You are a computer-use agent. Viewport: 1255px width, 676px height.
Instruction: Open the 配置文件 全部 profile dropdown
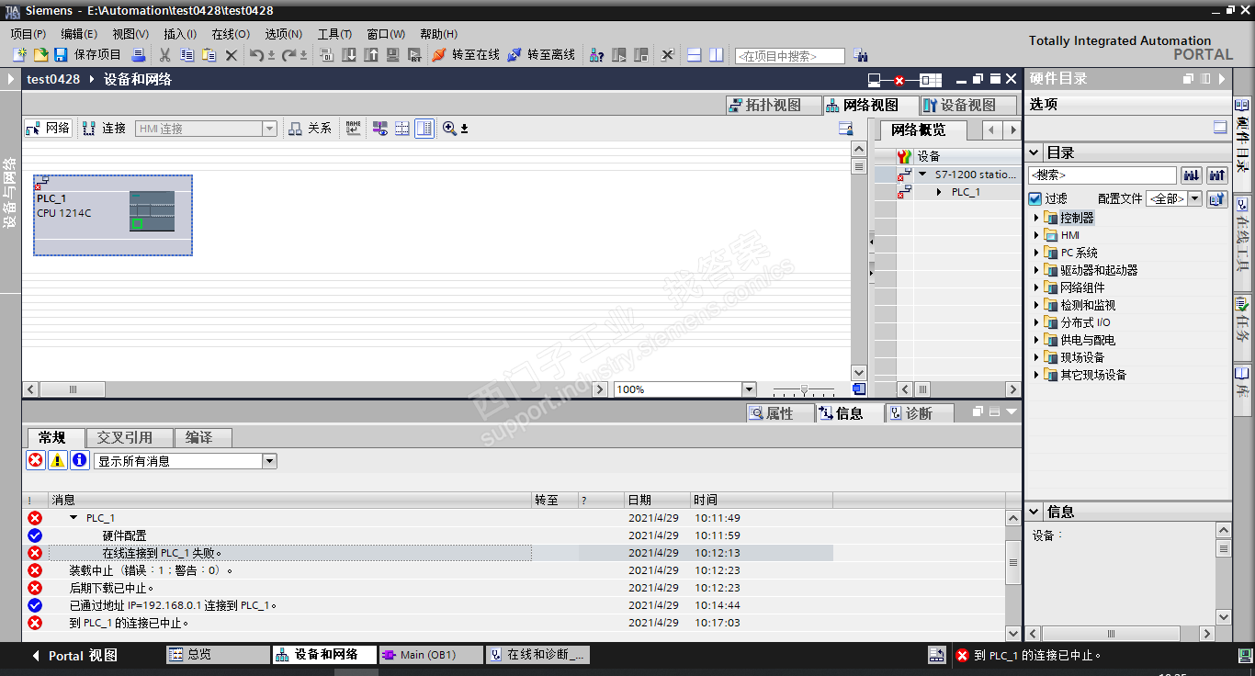tap(1194, 198)
